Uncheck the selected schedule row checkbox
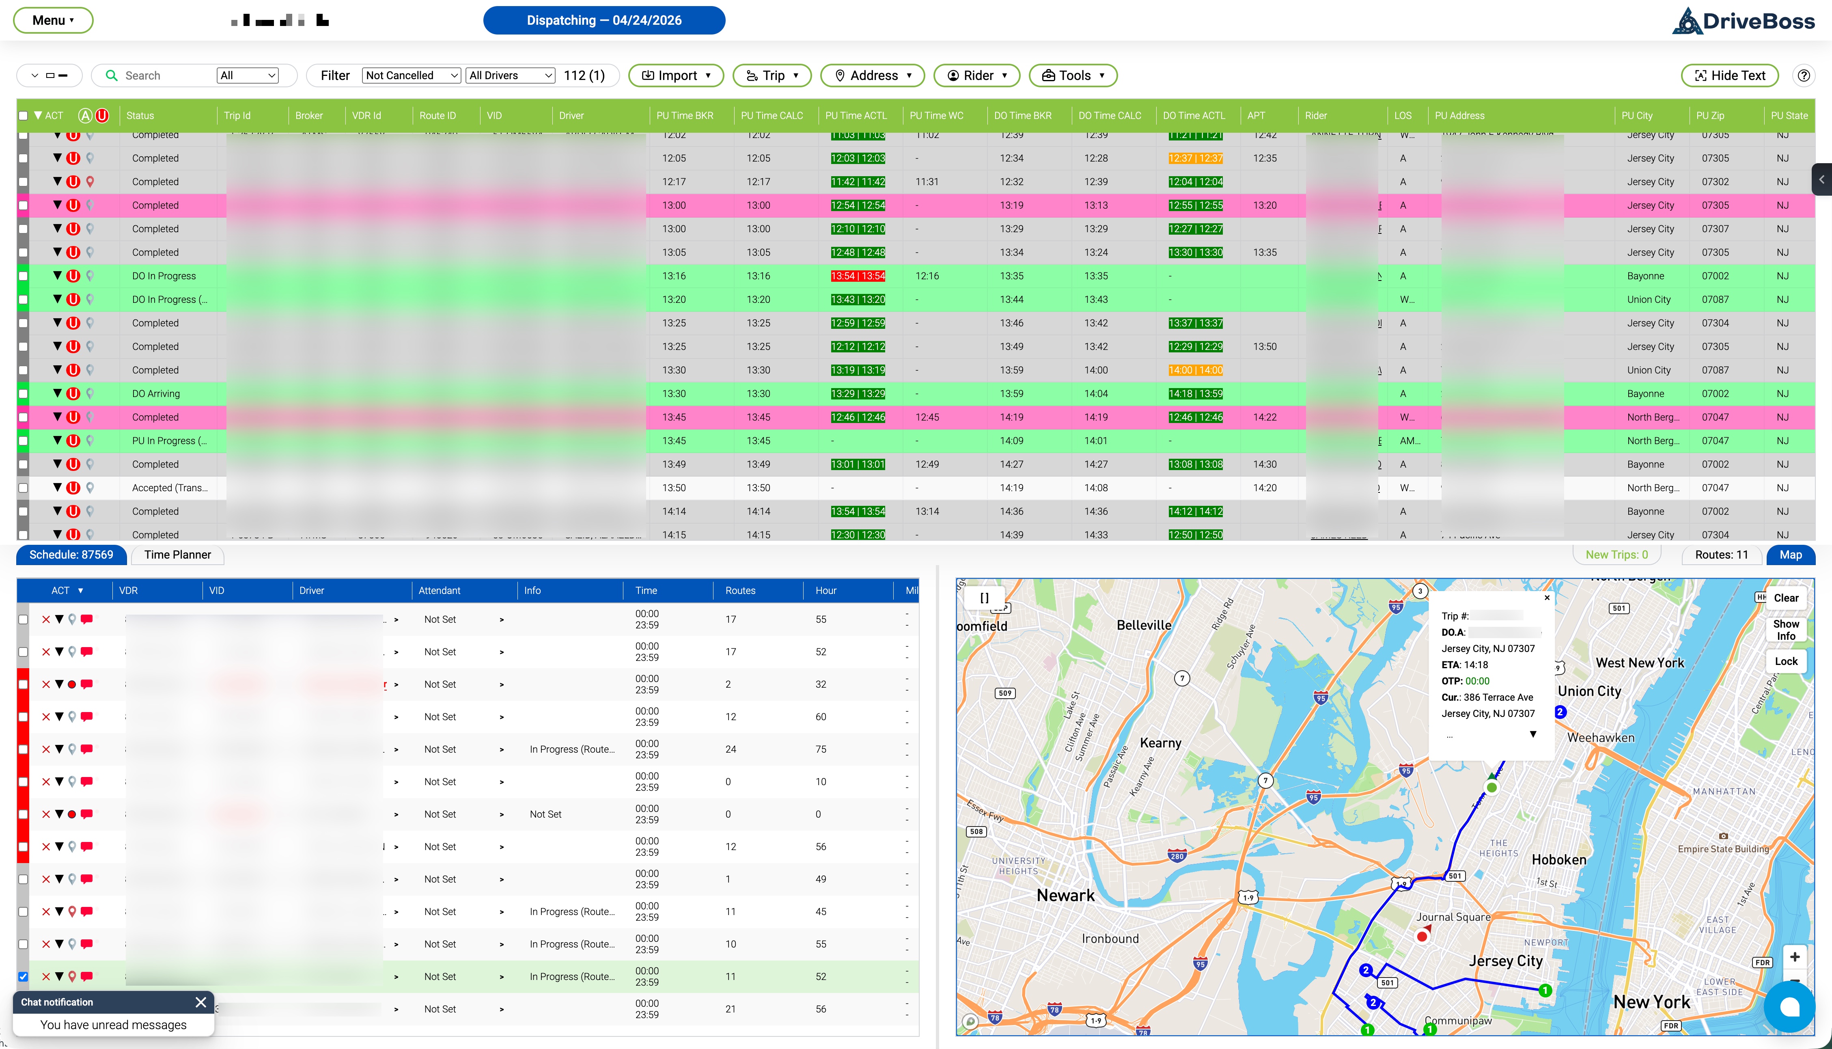 pos(23,977)
